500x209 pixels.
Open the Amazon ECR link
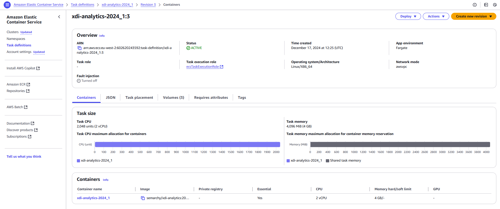[18, 84]
